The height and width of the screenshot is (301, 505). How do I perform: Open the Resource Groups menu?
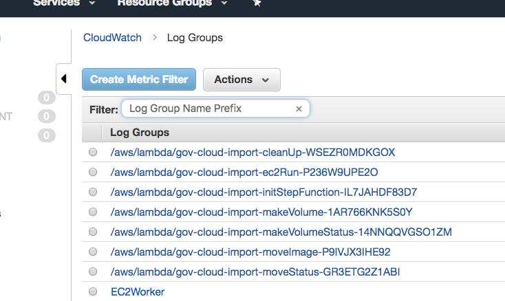[x=172, y=3]
